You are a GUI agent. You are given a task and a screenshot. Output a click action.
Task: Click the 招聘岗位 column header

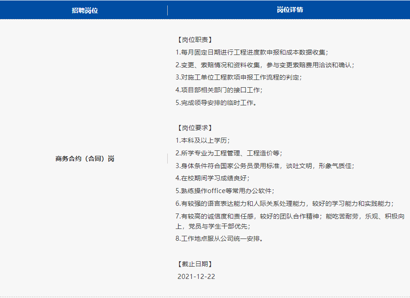pyautogui.click(x=84, y=9)
